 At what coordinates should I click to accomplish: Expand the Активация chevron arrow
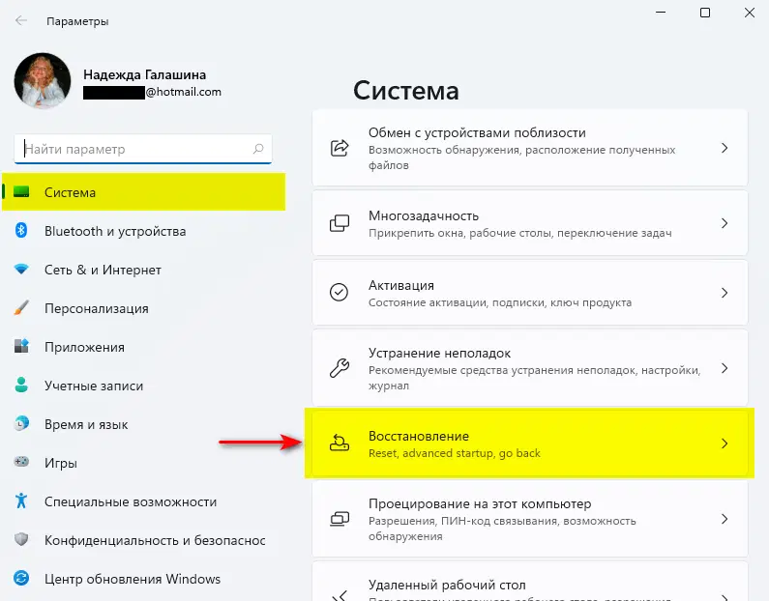[x=724, y=292]
